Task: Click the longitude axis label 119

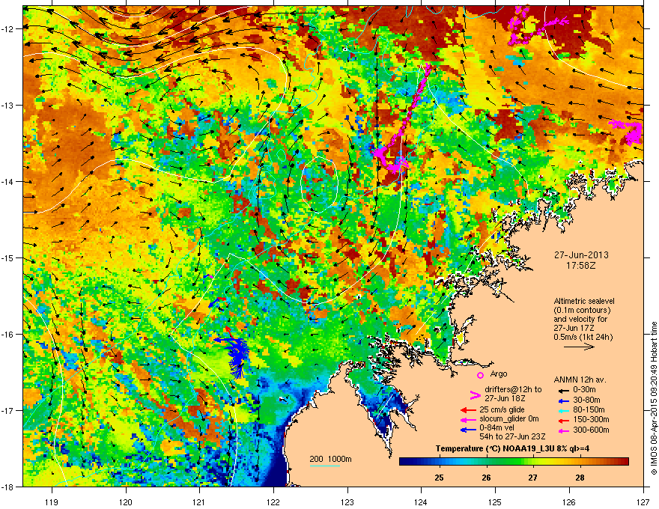Action: (52, 502)
